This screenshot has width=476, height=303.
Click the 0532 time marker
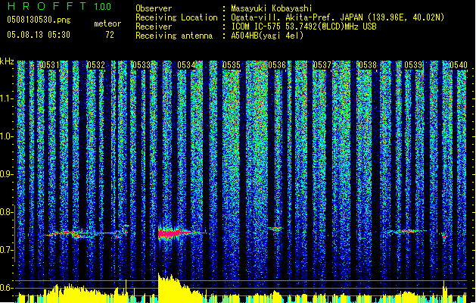(x=96, y=65)
